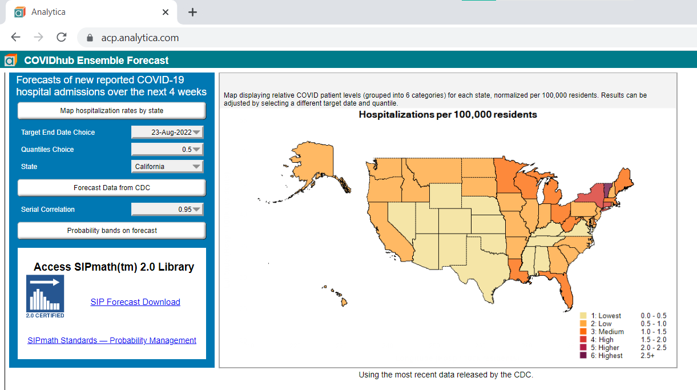Viewport: 697px width, 390px height.
Task: Click Probability bands on forecast button
Action: [x=112, y=231]
